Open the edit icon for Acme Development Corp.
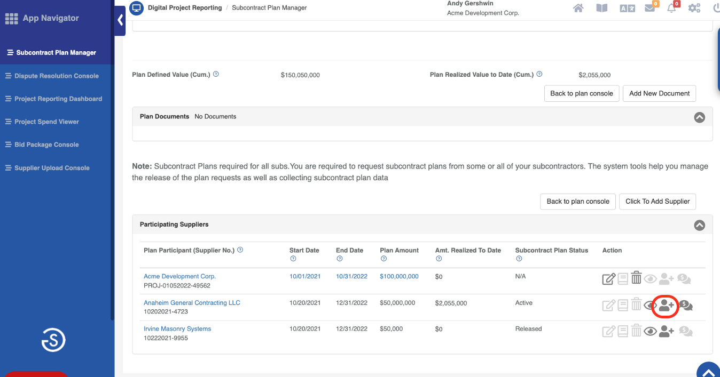 point(608,279)
